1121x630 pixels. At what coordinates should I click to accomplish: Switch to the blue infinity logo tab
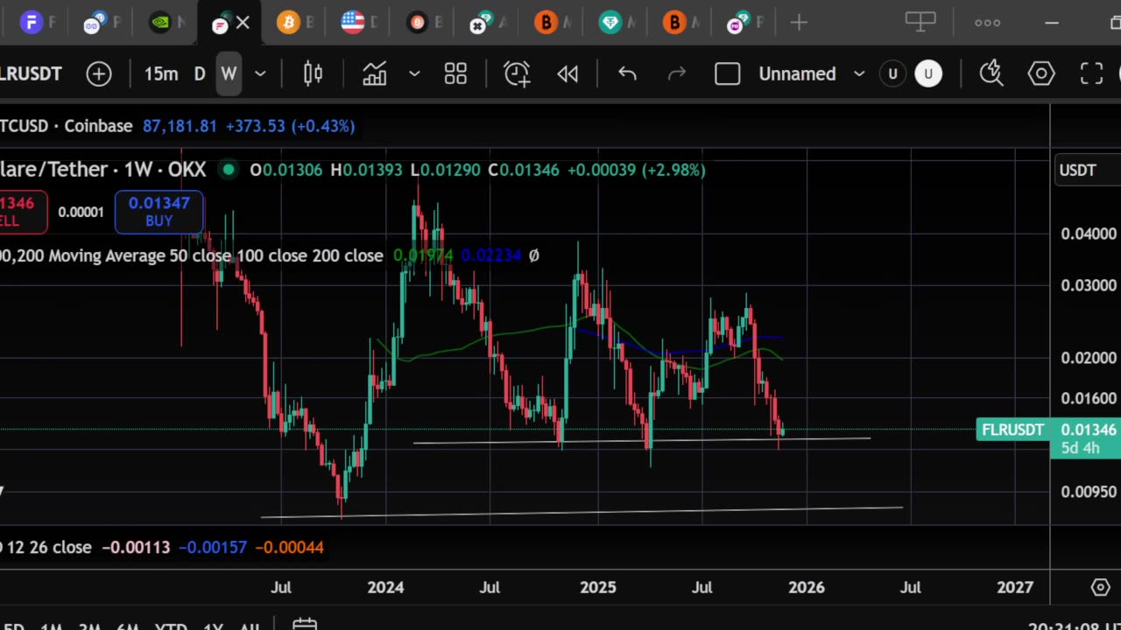pos(95,23)
